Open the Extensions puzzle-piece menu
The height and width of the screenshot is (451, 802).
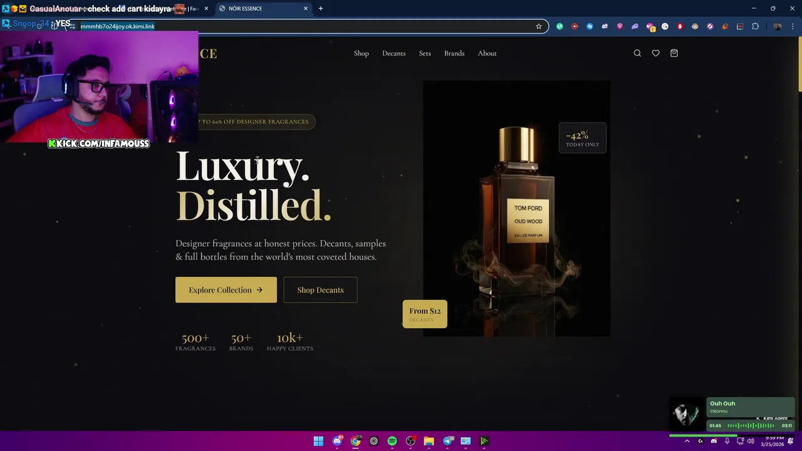(755, 26)
